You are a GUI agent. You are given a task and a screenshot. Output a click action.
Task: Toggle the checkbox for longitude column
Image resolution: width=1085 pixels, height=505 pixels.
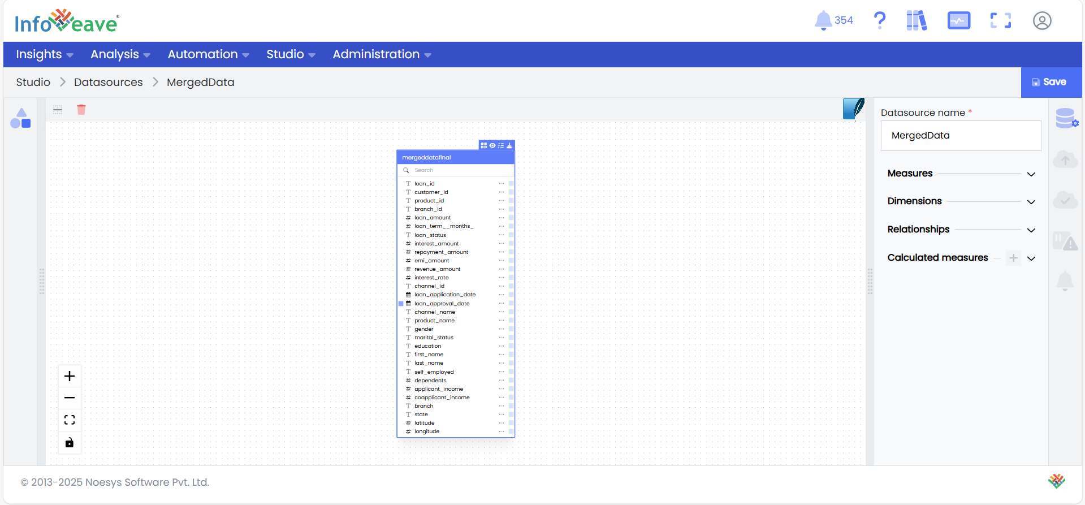click(511, 431)
